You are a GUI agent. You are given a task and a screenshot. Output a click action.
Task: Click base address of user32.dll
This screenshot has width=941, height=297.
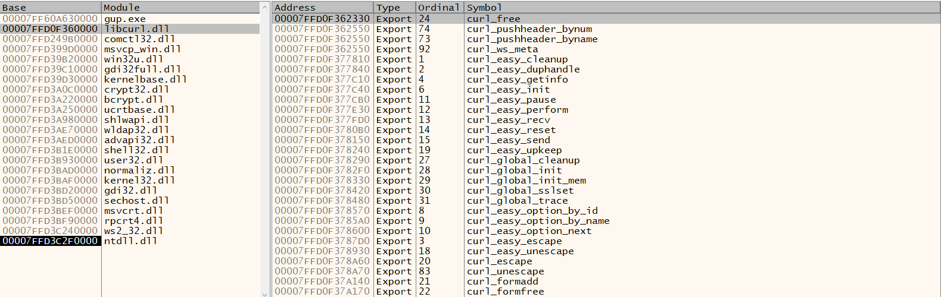coord(50,160)
